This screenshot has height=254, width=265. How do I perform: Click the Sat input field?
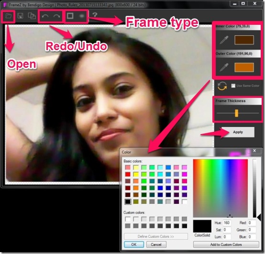tap(227, 230)
